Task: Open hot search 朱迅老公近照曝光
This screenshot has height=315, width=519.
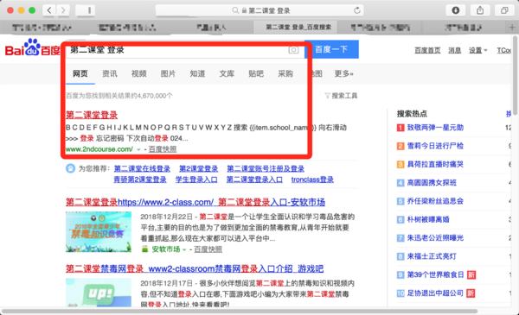Action: 435,237
